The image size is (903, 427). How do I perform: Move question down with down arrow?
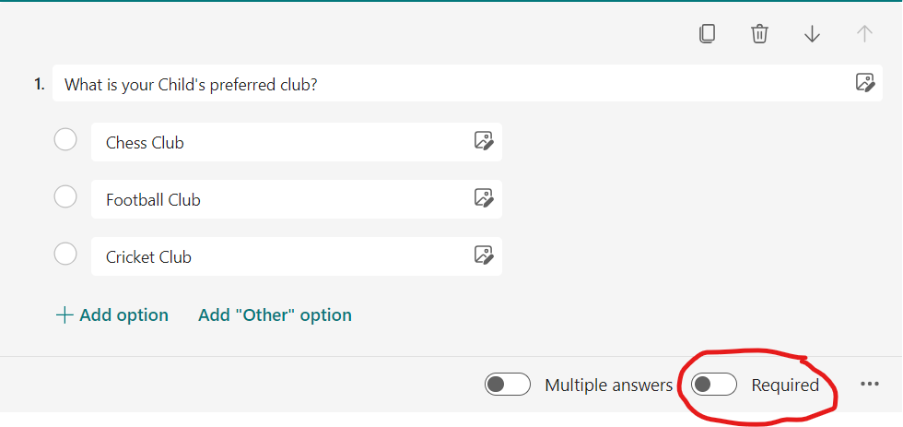point(812,34)
